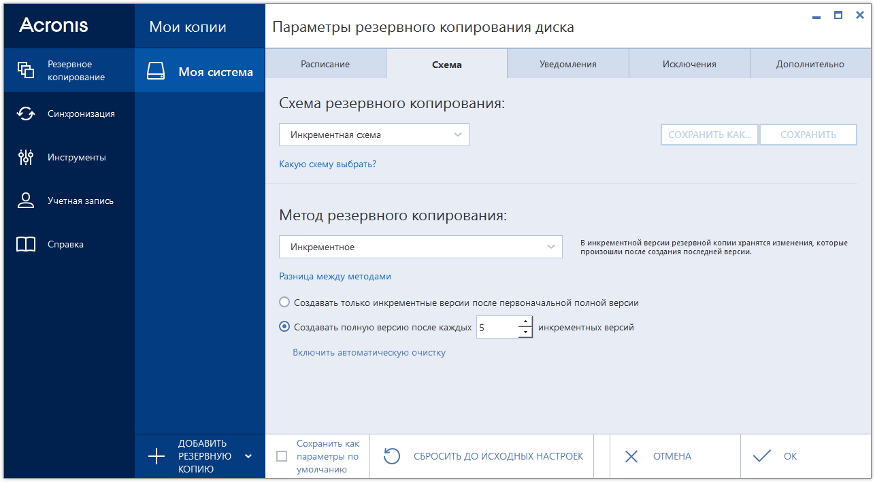Switch to the Расписание tab
This screenshot has width=875, height=482.
pos(325,63)
